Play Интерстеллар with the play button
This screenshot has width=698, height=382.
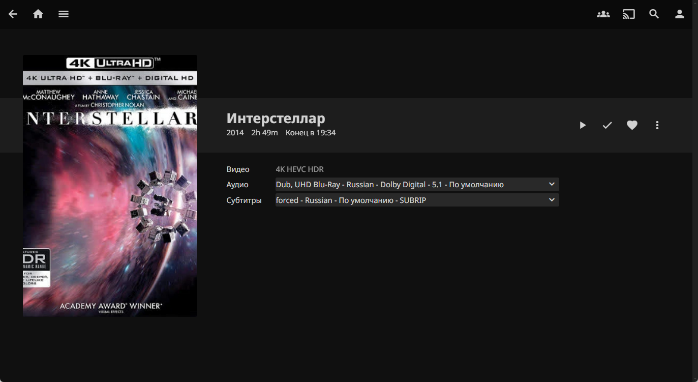(x=583, y=125)
